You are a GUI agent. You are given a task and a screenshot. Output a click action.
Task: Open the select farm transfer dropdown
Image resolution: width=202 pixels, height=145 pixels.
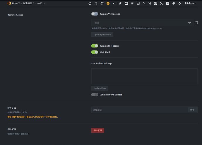[140, 110]
